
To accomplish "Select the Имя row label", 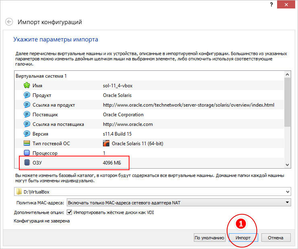I will click(37, 86).
